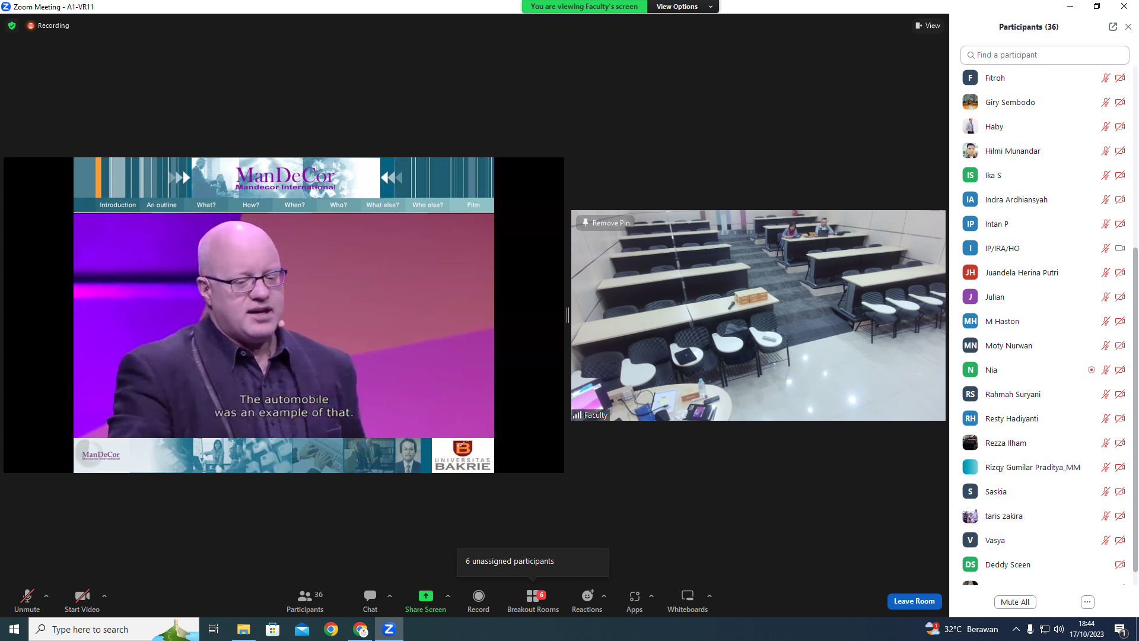The image size is (1139, 641).
Task: Close the Participants panel
Action: [1128, 27]
